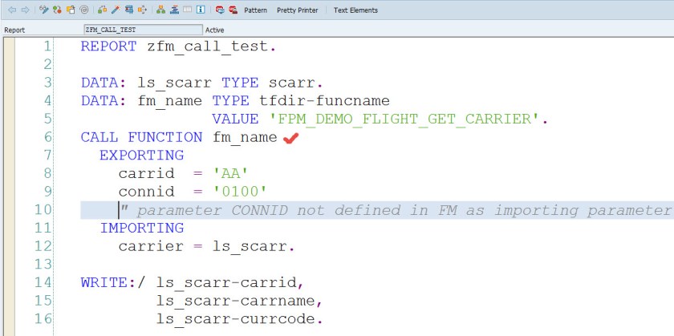Open Help with the blue info icon
Viewport: 674px width, 336px height.
201,10
